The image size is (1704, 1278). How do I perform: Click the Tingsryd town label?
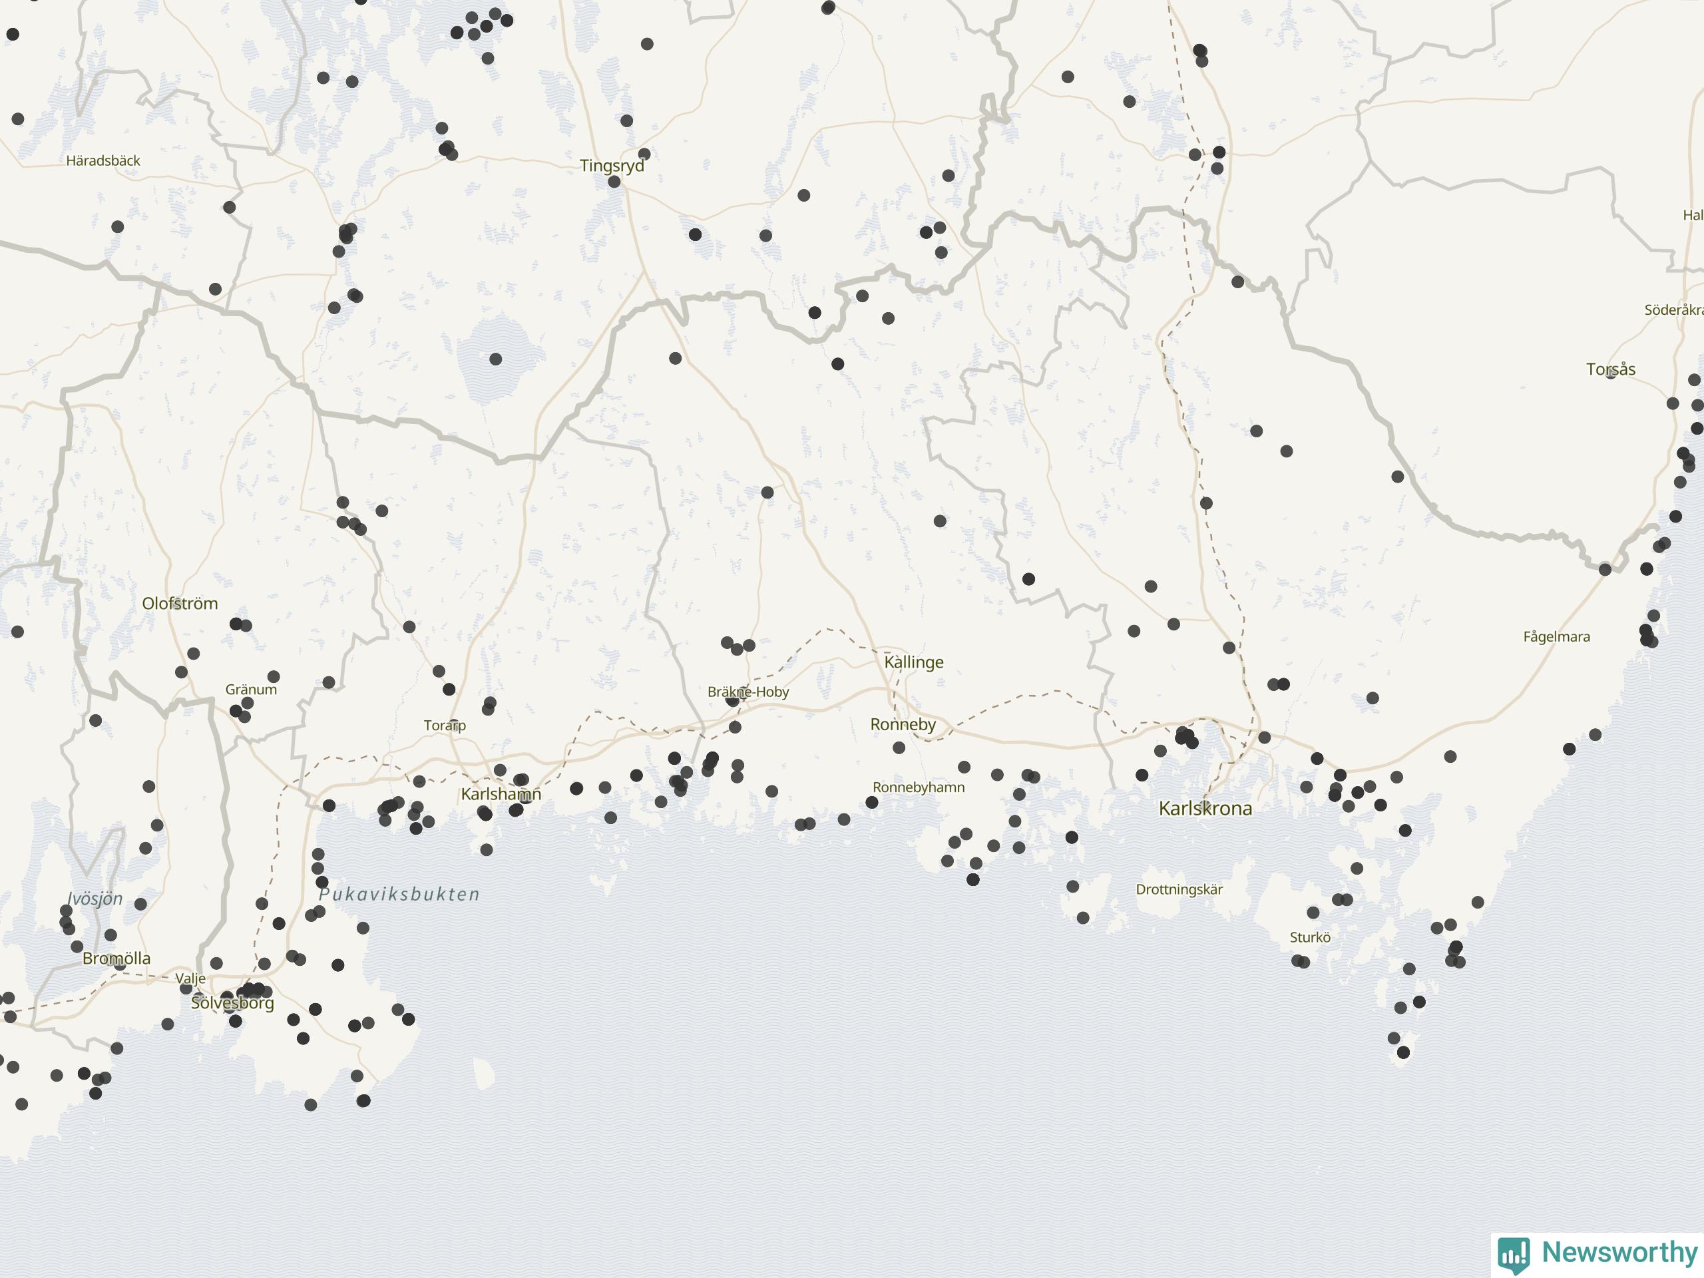point(612,166)
